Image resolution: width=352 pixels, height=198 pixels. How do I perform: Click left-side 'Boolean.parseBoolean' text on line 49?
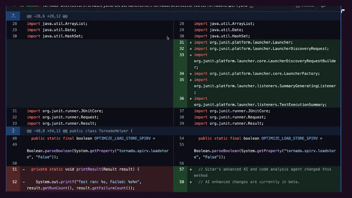click(49, 151)
